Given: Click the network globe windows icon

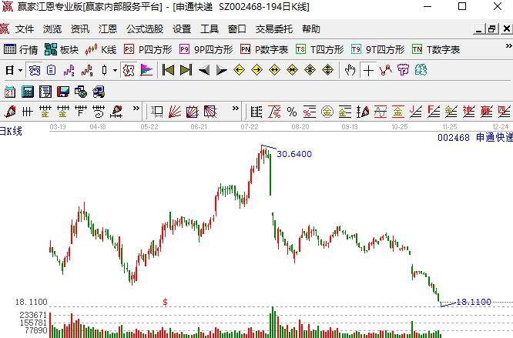Looking at the screenshot, I should coord(80,92).
